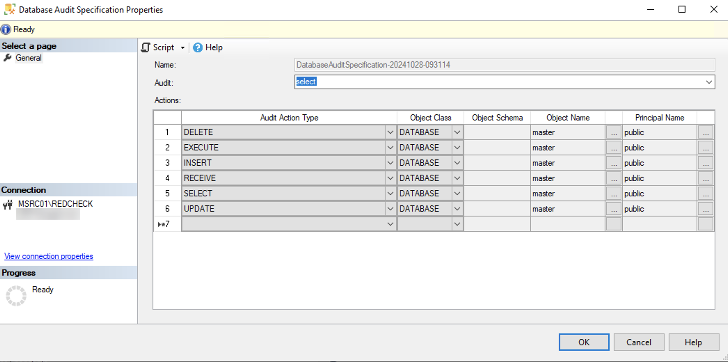Browse Principal Name for the SELECT row
Image resolution: width=728 pixels, height=362 pixels.
tap(705, 193)
